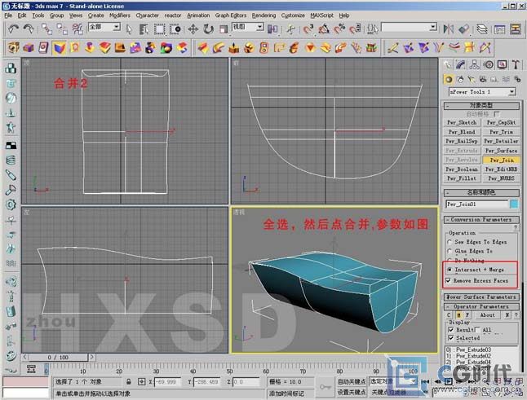Collapse the 对象类型 rollout

(x=481, y=105)
